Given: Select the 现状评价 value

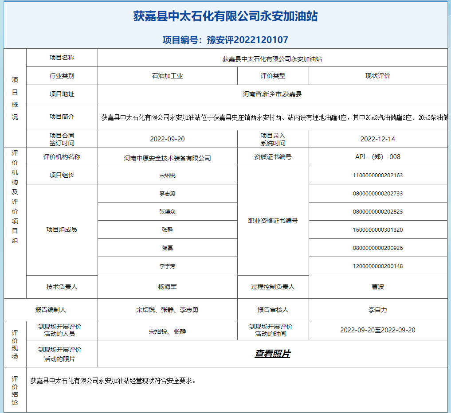Looking at the screenshot, I should (x=378, y=76).
